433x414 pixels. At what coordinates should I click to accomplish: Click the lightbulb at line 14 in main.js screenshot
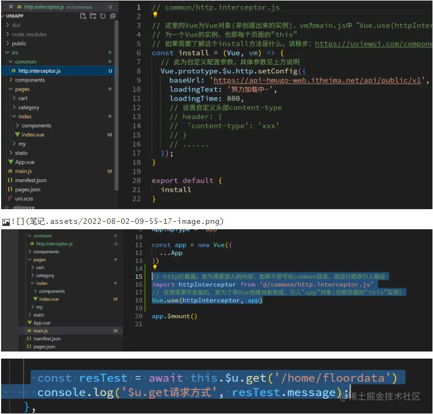coord(155,267)
